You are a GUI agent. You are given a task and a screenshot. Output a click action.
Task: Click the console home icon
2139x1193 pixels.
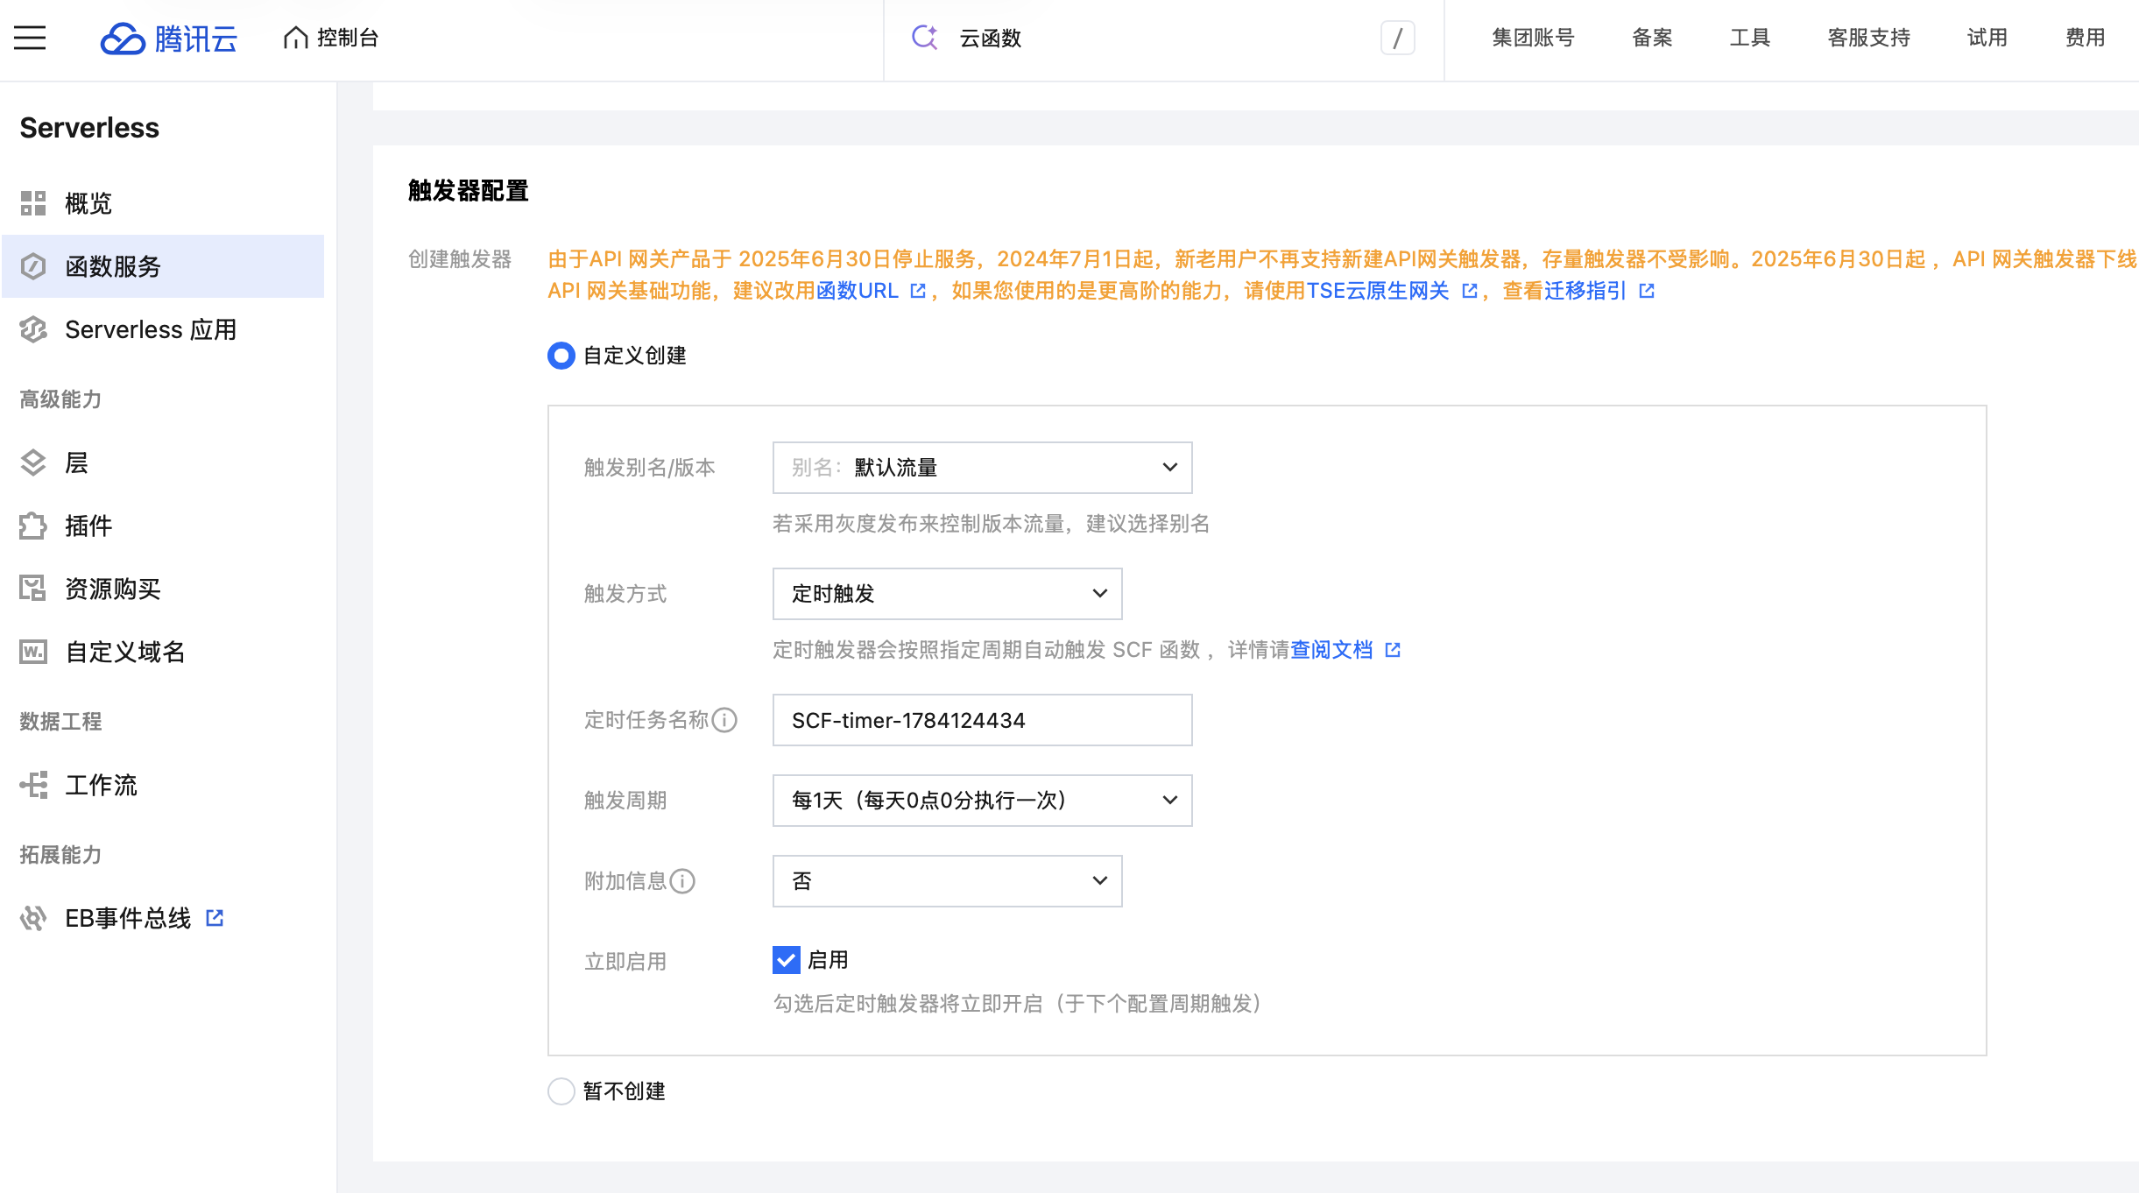pos(296,38)
